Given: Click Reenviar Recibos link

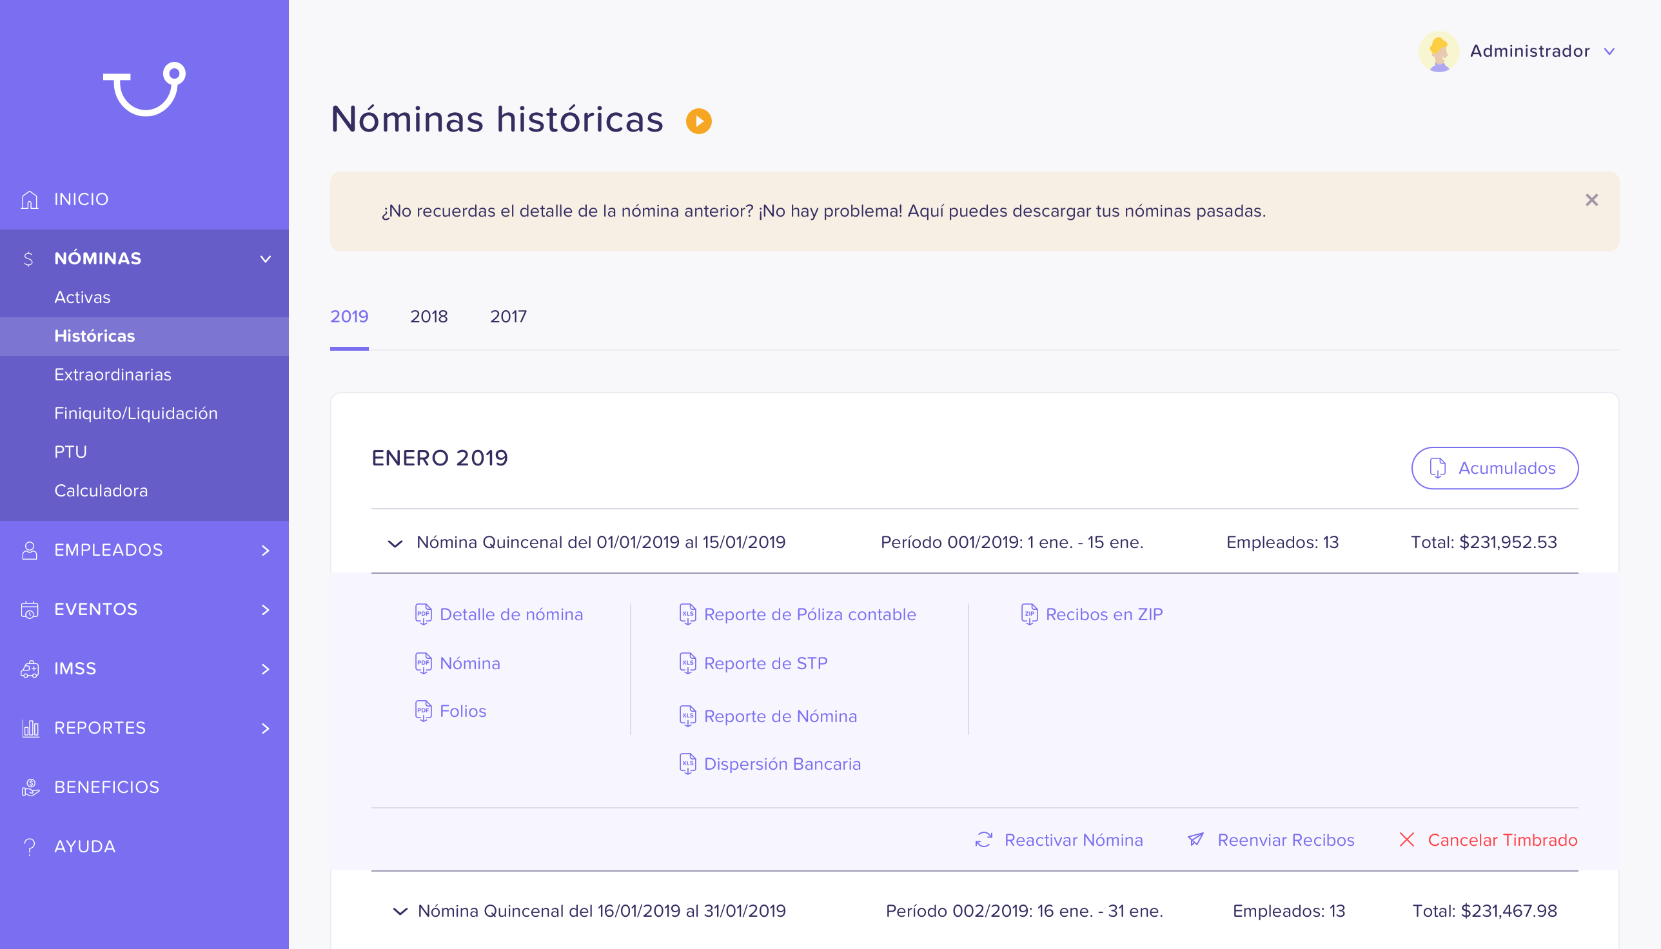Looking at the screenshot, I should click(1286, 840).
